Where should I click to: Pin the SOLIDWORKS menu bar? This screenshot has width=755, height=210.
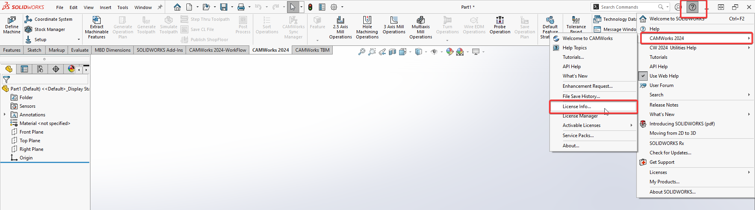pyautogui.click(x=160, y=7)
